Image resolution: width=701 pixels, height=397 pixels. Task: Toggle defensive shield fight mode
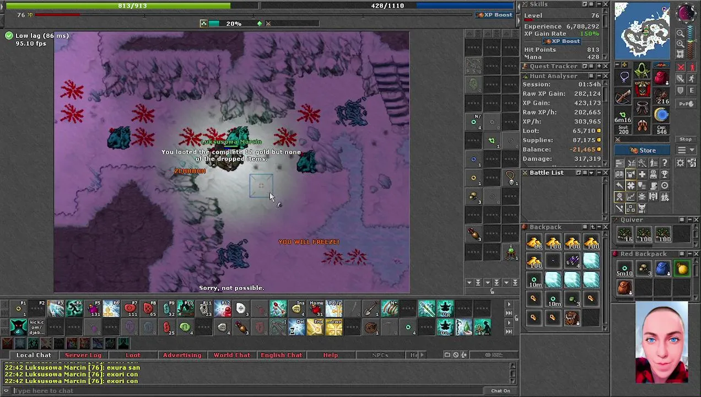tap(681, 90)
